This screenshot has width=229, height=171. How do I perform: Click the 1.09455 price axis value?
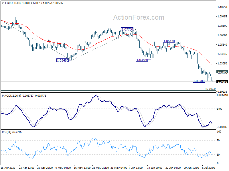coord(222,17)
